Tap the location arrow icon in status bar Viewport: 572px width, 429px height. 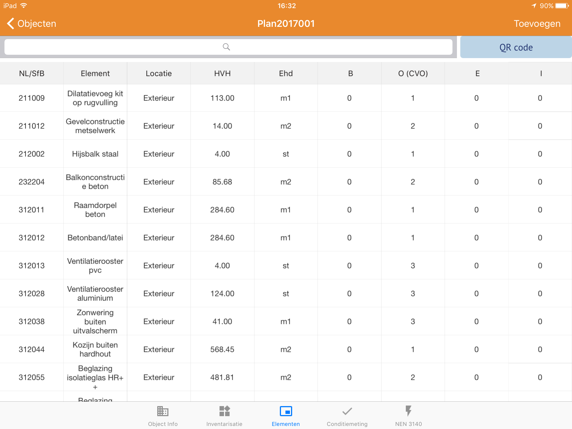pos(534,6)
